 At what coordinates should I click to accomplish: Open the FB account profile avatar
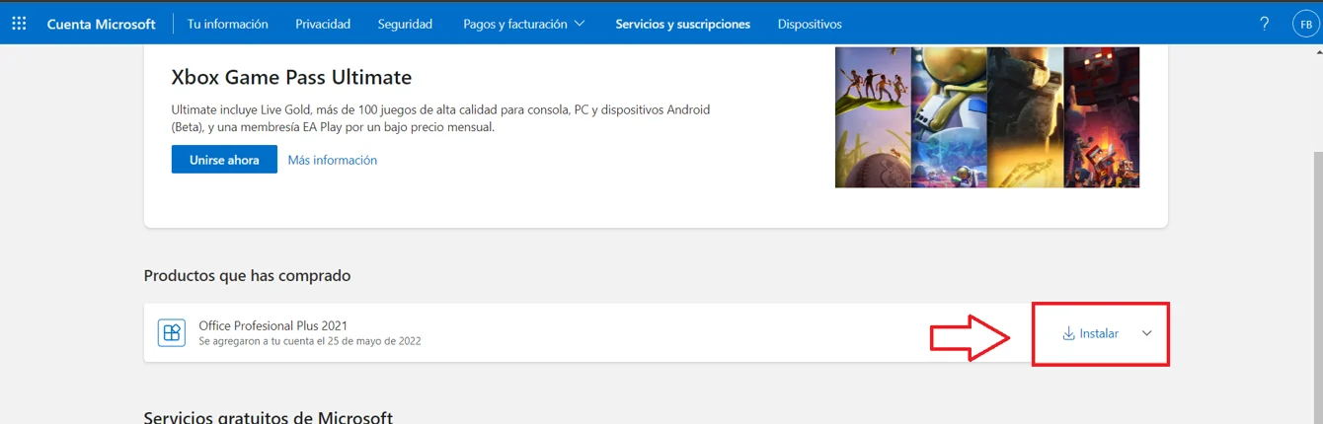pos(1305,25)
